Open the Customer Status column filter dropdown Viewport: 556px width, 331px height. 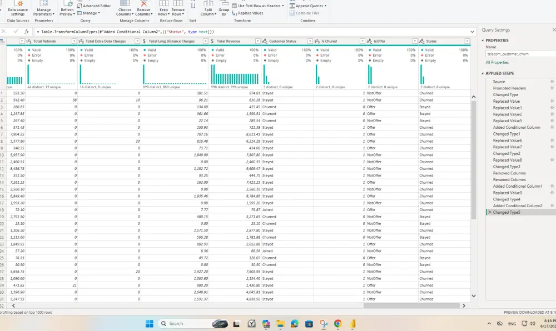point(310,42)
